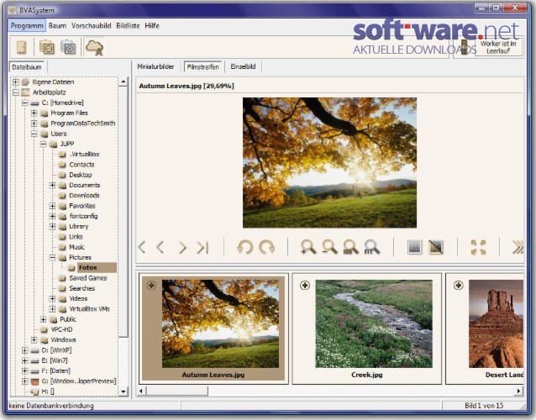Click the Worker ist im Leerlauf status
This screenshot has height=420, width=536.
click(498, 47)
